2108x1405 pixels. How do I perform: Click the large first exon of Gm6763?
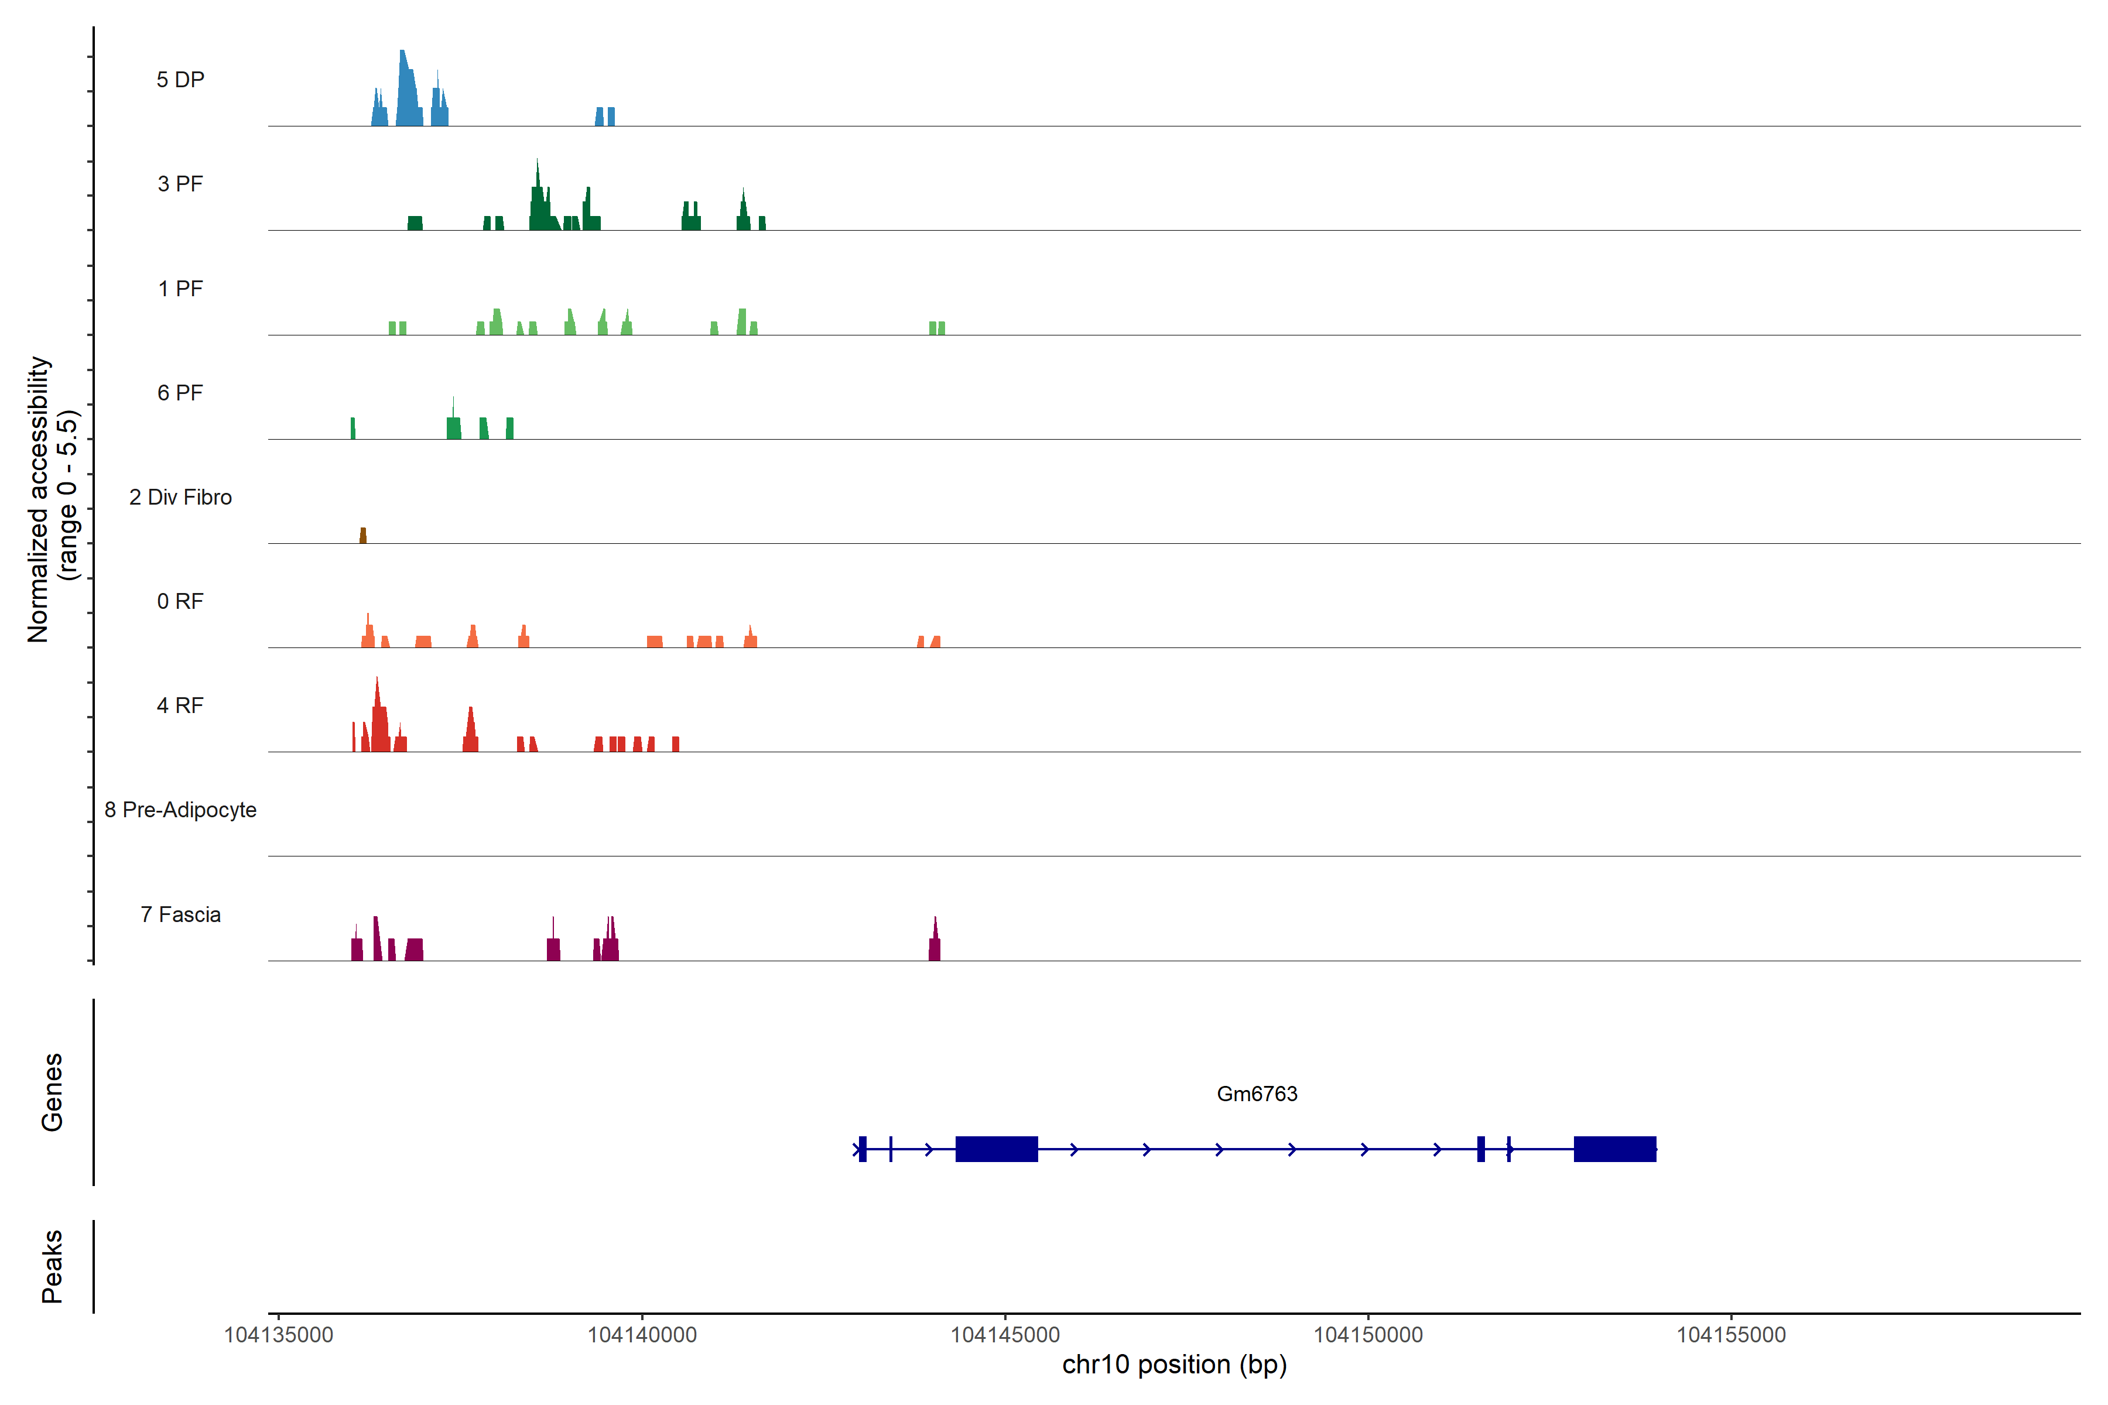996,1149
